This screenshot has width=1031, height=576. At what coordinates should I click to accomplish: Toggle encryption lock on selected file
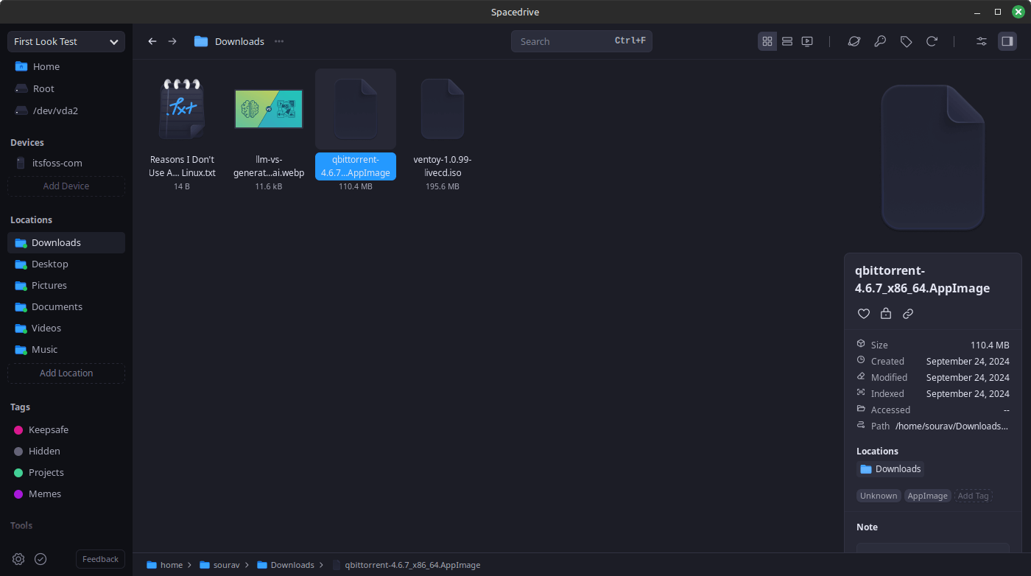tap(885, 313)
